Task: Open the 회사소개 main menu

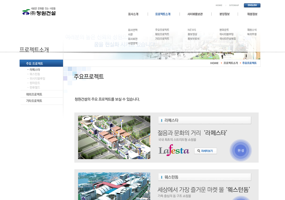Action: [133, 14]
